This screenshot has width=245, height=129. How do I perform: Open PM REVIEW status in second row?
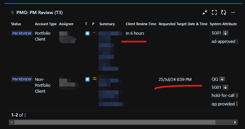[22, 79]
